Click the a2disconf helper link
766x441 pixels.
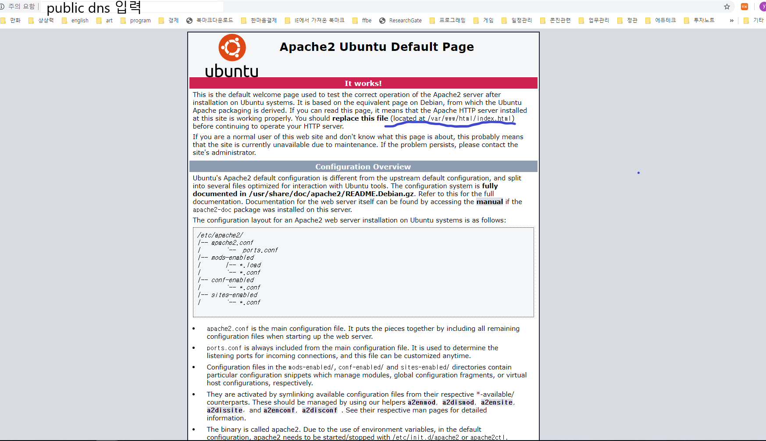(320, 410)
